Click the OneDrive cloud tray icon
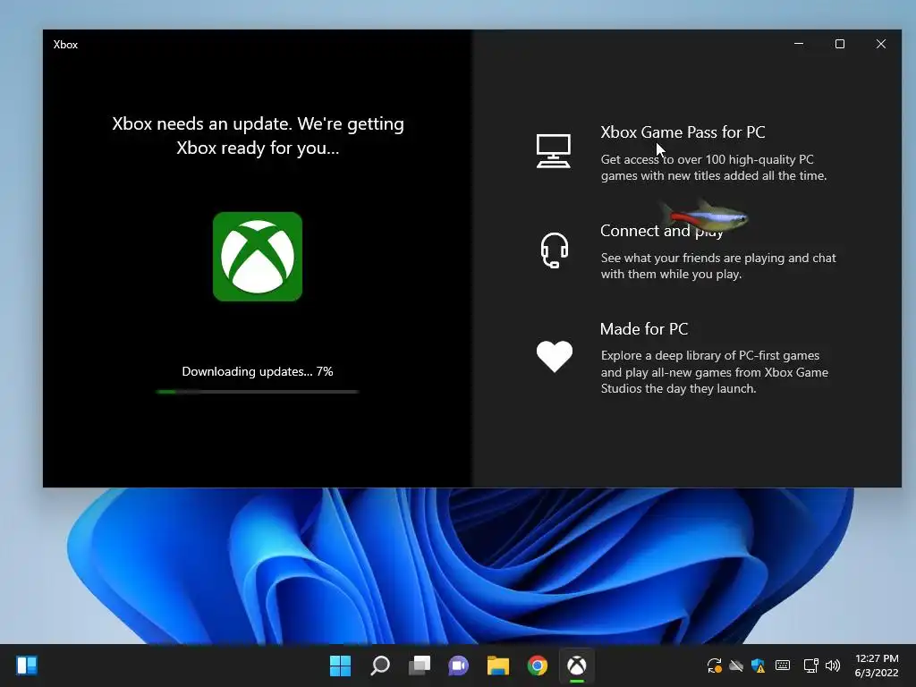 click(736, 666)
